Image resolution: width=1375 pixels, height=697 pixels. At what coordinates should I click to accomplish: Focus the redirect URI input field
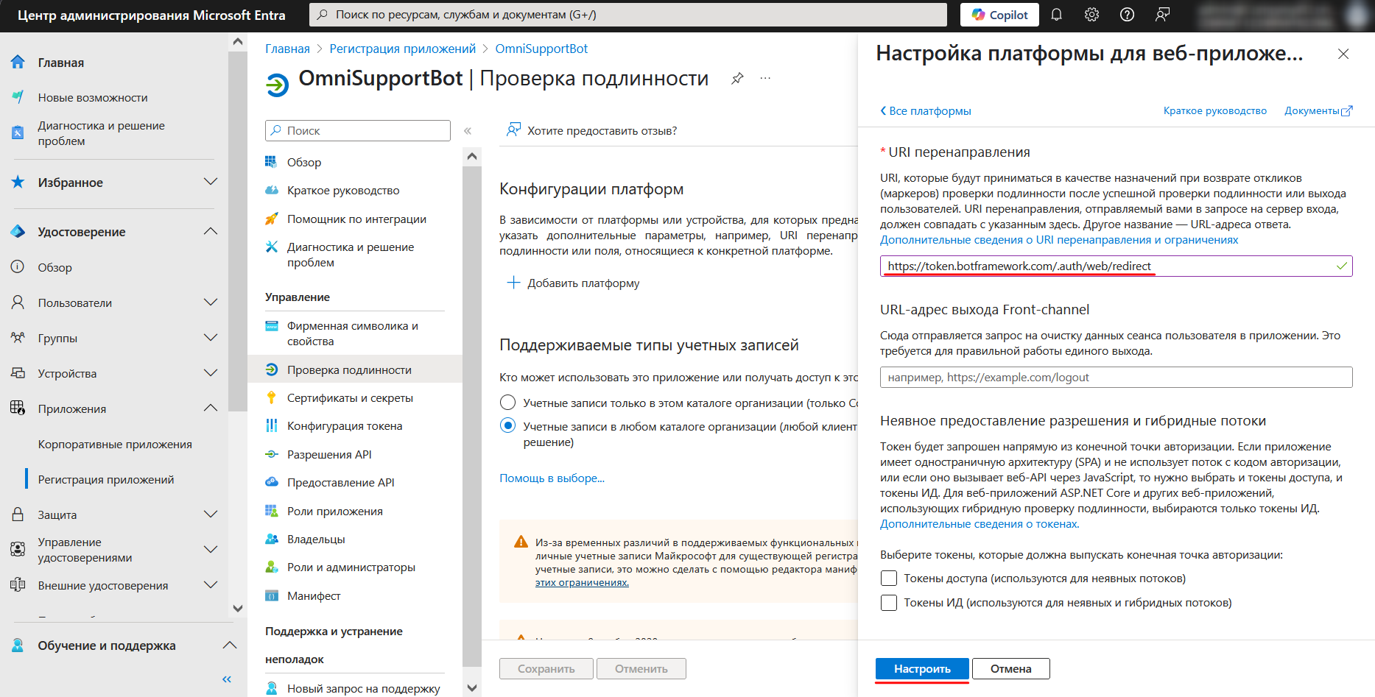point(1116,266)
